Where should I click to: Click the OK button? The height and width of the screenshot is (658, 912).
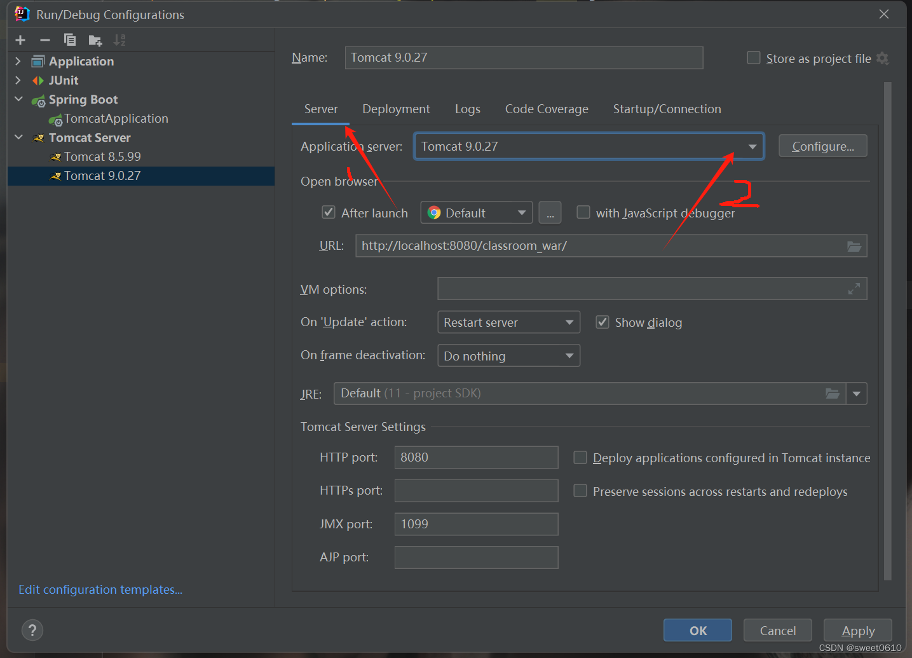pyautogui.click(x=698, y=630)
